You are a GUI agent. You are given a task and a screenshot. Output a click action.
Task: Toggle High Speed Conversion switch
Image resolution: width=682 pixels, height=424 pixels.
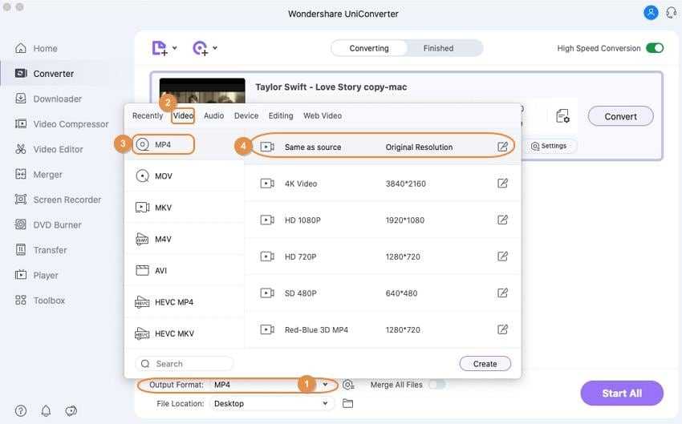click(655, 48)
